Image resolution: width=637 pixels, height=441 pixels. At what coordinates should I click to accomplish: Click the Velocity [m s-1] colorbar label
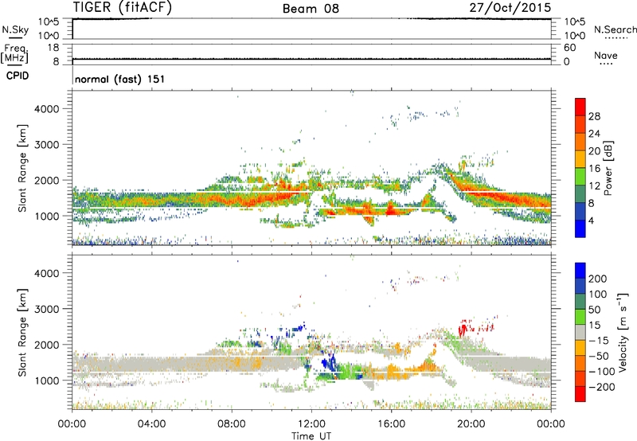tap(623, 332)
